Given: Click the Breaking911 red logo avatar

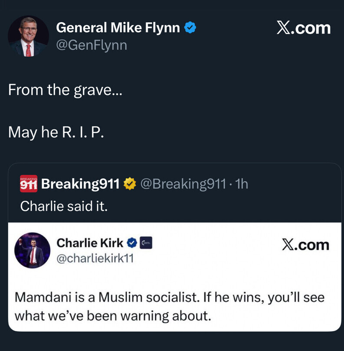Looking at the screenshot, I should pos(29,184).
